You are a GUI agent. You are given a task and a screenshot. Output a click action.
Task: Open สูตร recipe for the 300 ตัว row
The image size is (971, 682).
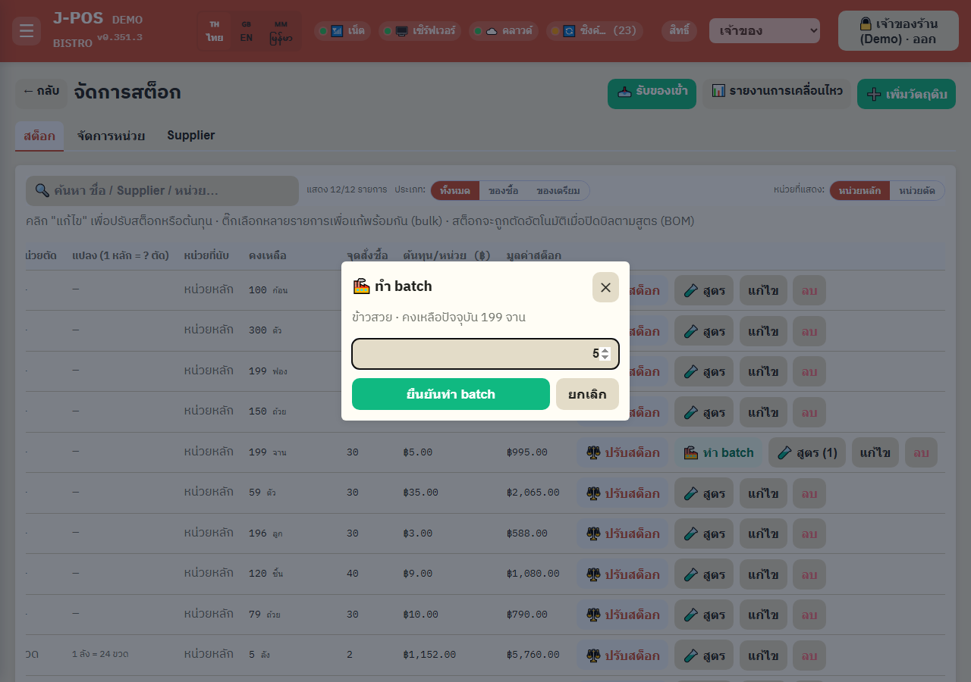pos(704,331)
